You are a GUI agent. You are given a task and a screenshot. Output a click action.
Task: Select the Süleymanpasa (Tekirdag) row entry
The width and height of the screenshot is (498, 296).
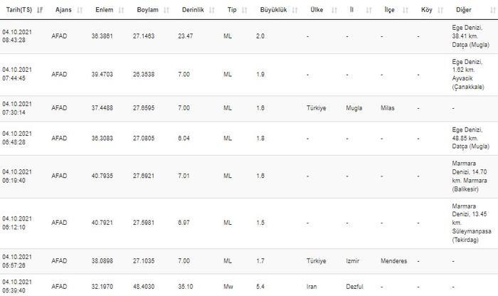click(249, 223)
